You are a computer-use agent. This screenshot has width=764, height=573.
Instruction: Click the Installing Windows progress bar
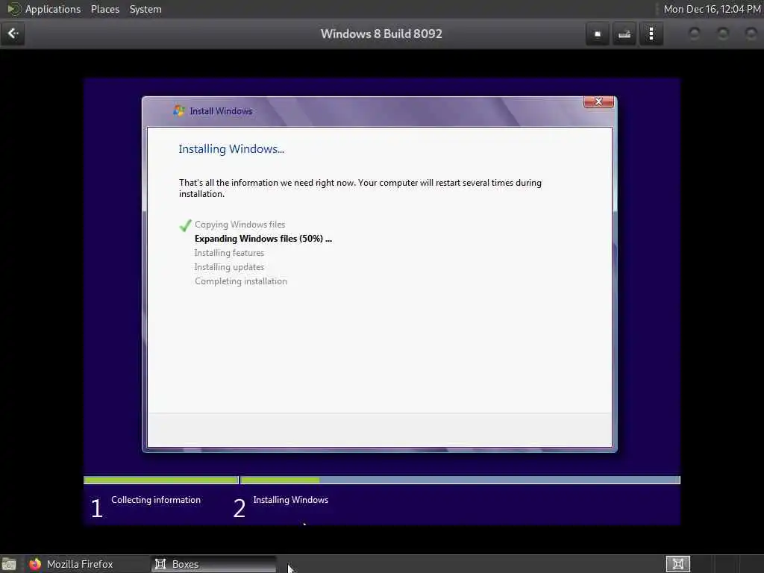click(x=460, y=480)
